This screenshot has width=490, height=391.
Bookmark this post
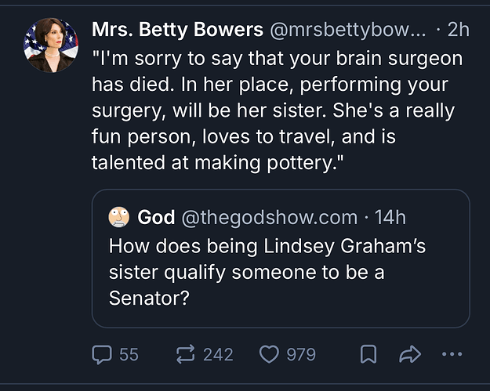click(x=368, y=354)
